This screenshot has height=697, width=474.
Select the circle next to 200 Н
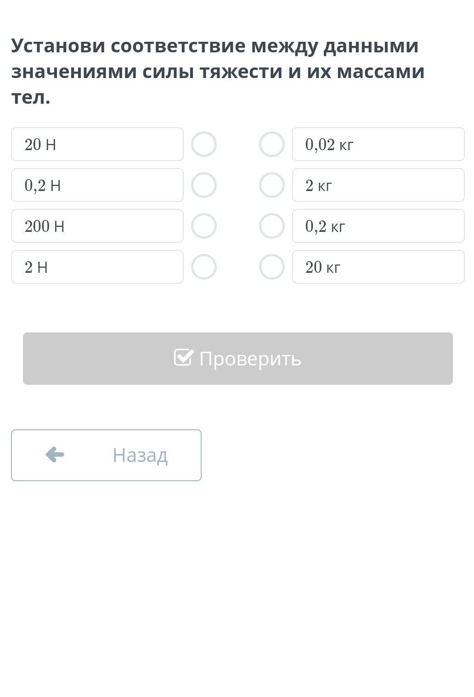pyautogui.click(x=203, y=226)
